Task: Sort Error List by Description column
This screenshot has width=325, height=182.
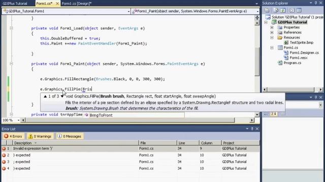Action: point(75,143)
